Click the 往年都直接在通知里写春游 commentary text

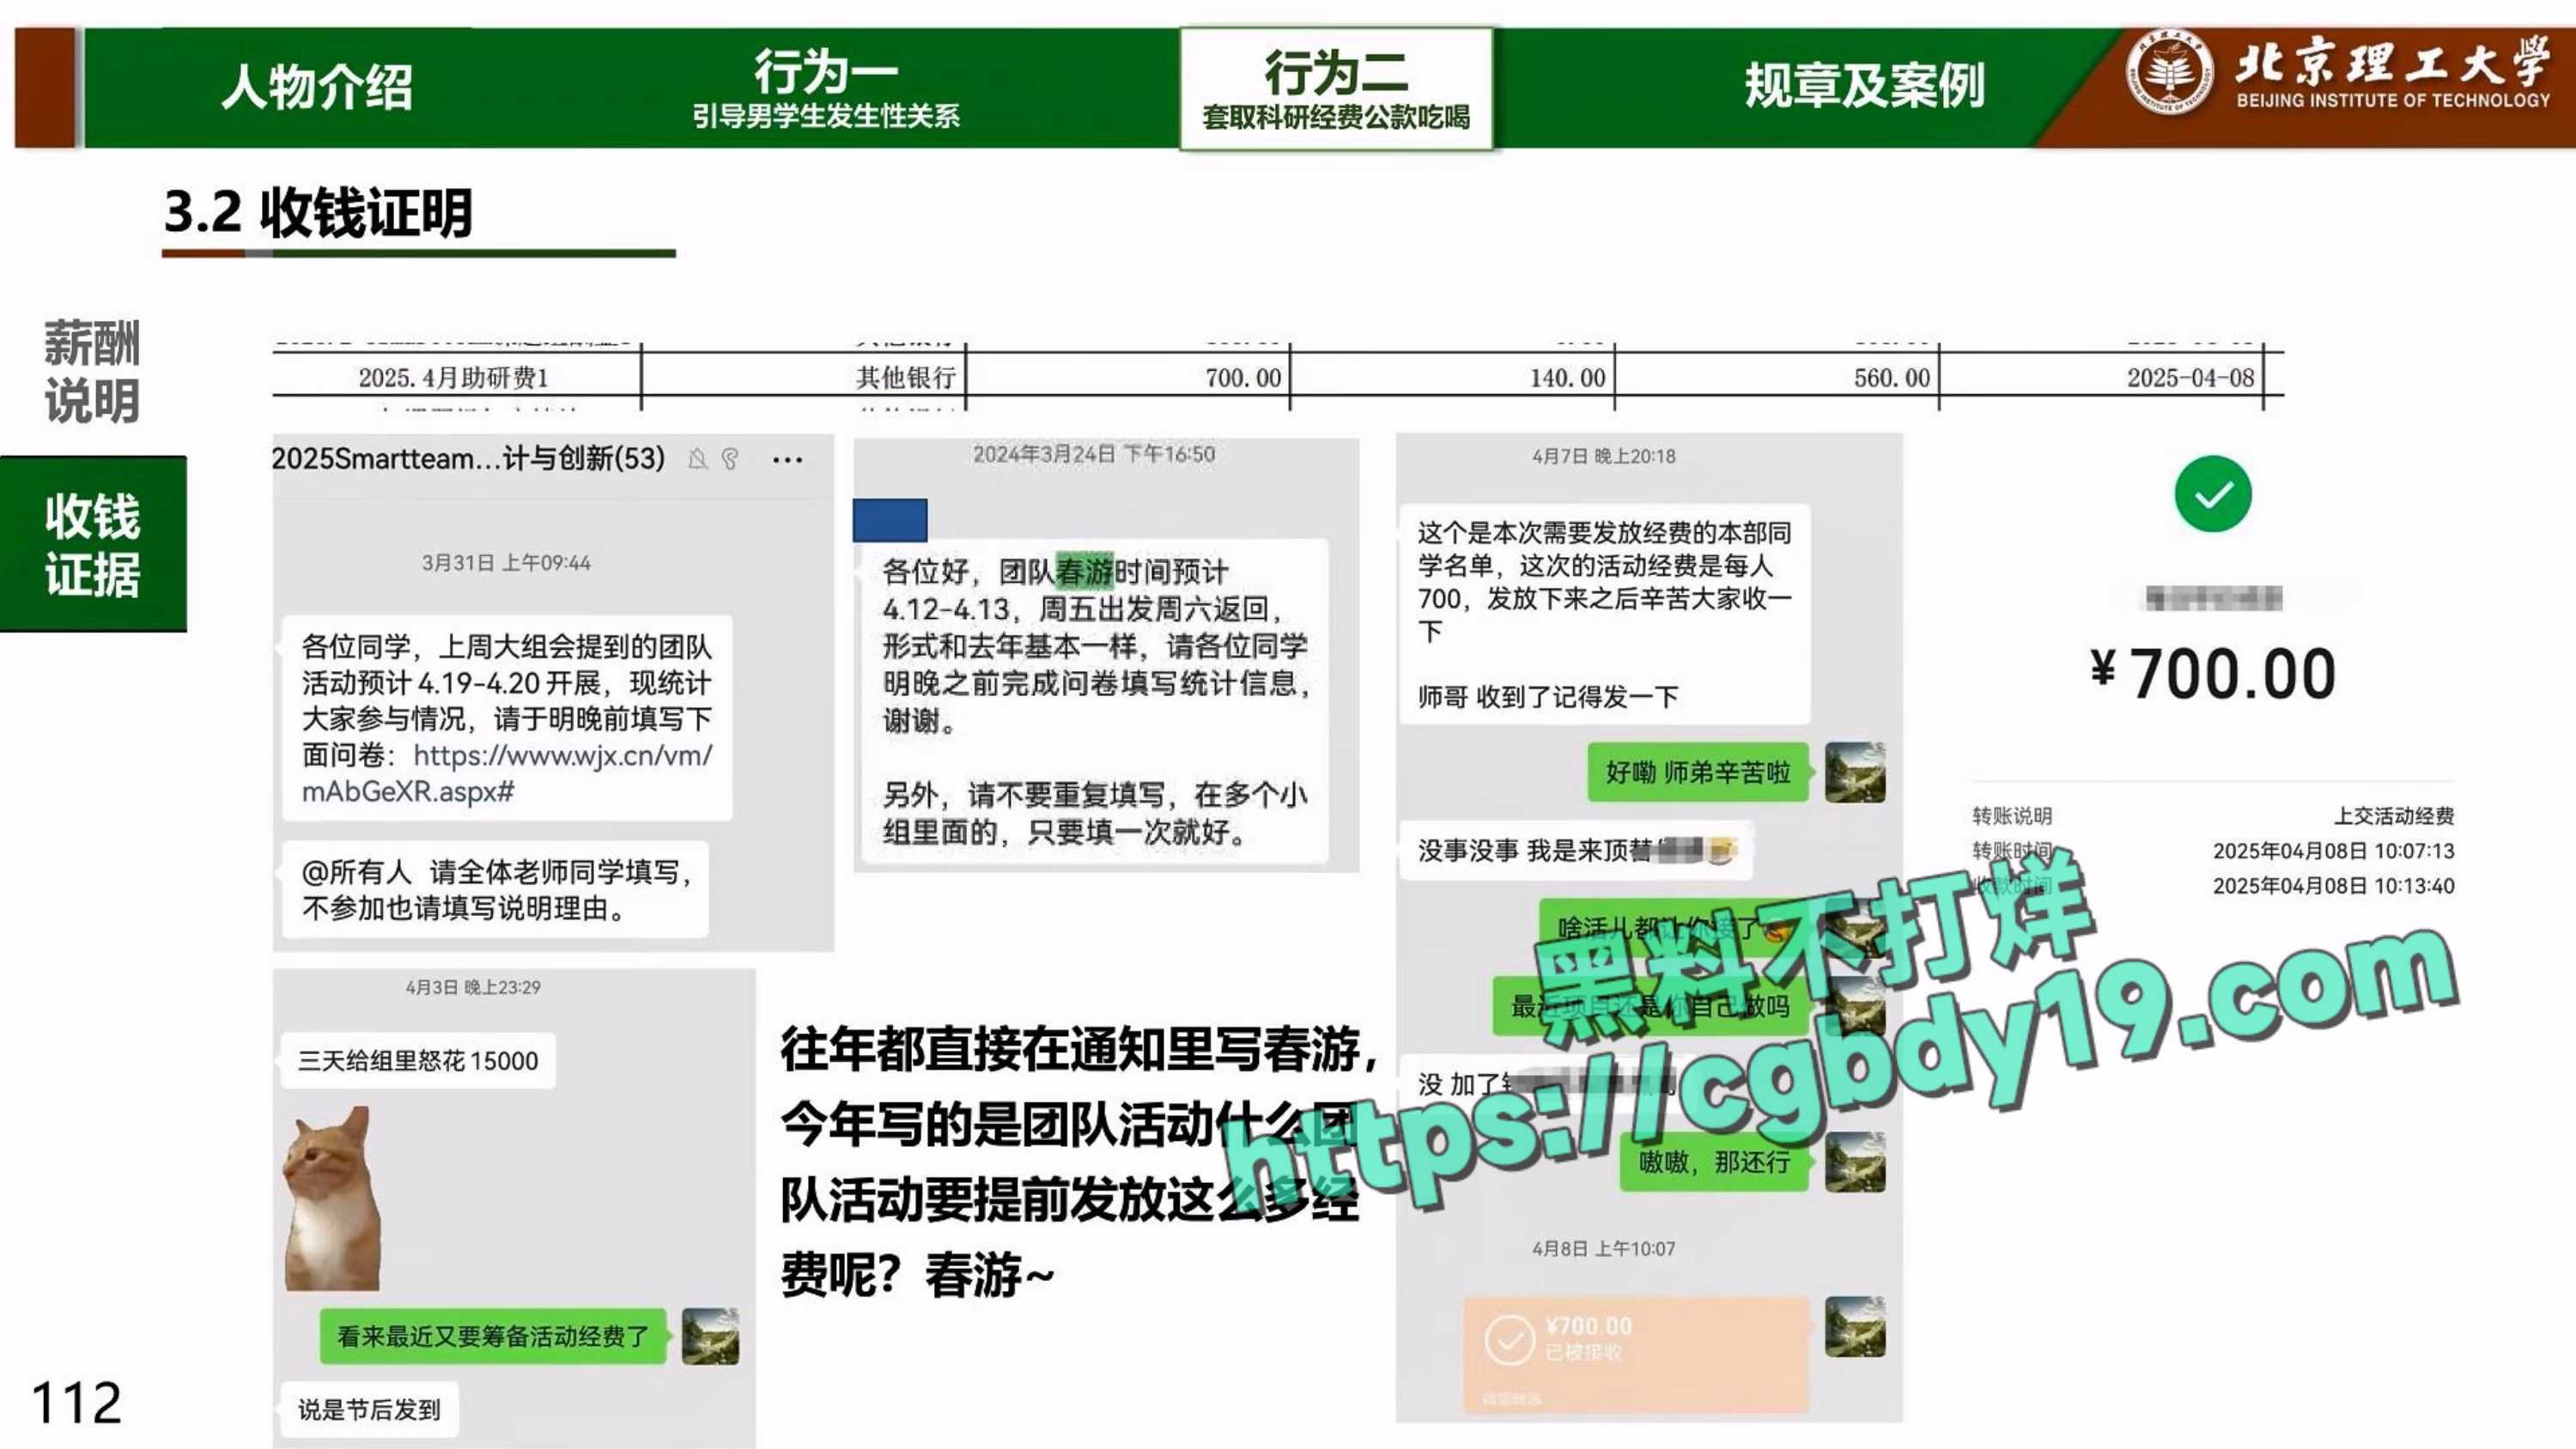(x=1078, y=1162)
